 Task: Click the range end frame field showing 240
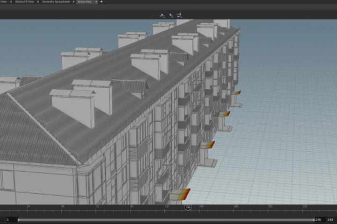[x=319, y=219]
